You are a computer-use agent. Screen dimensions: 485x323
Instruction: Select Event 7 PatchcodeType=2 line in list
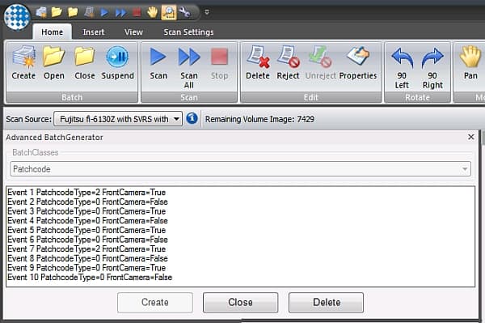tap(86, 249)
